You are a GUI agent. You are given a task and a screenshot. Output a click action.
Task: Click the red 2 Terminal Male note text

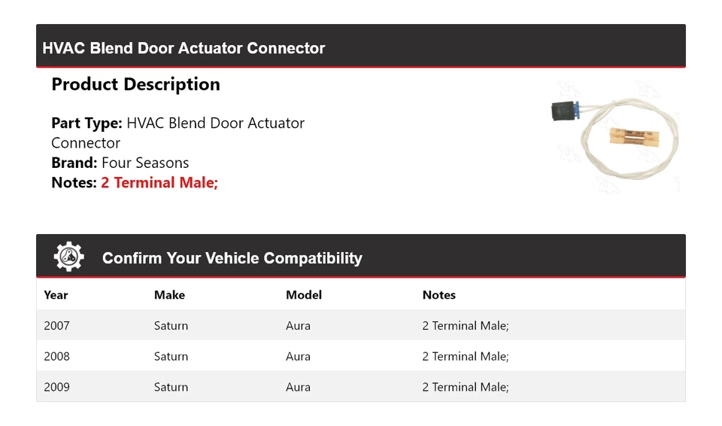click(159, 183)
